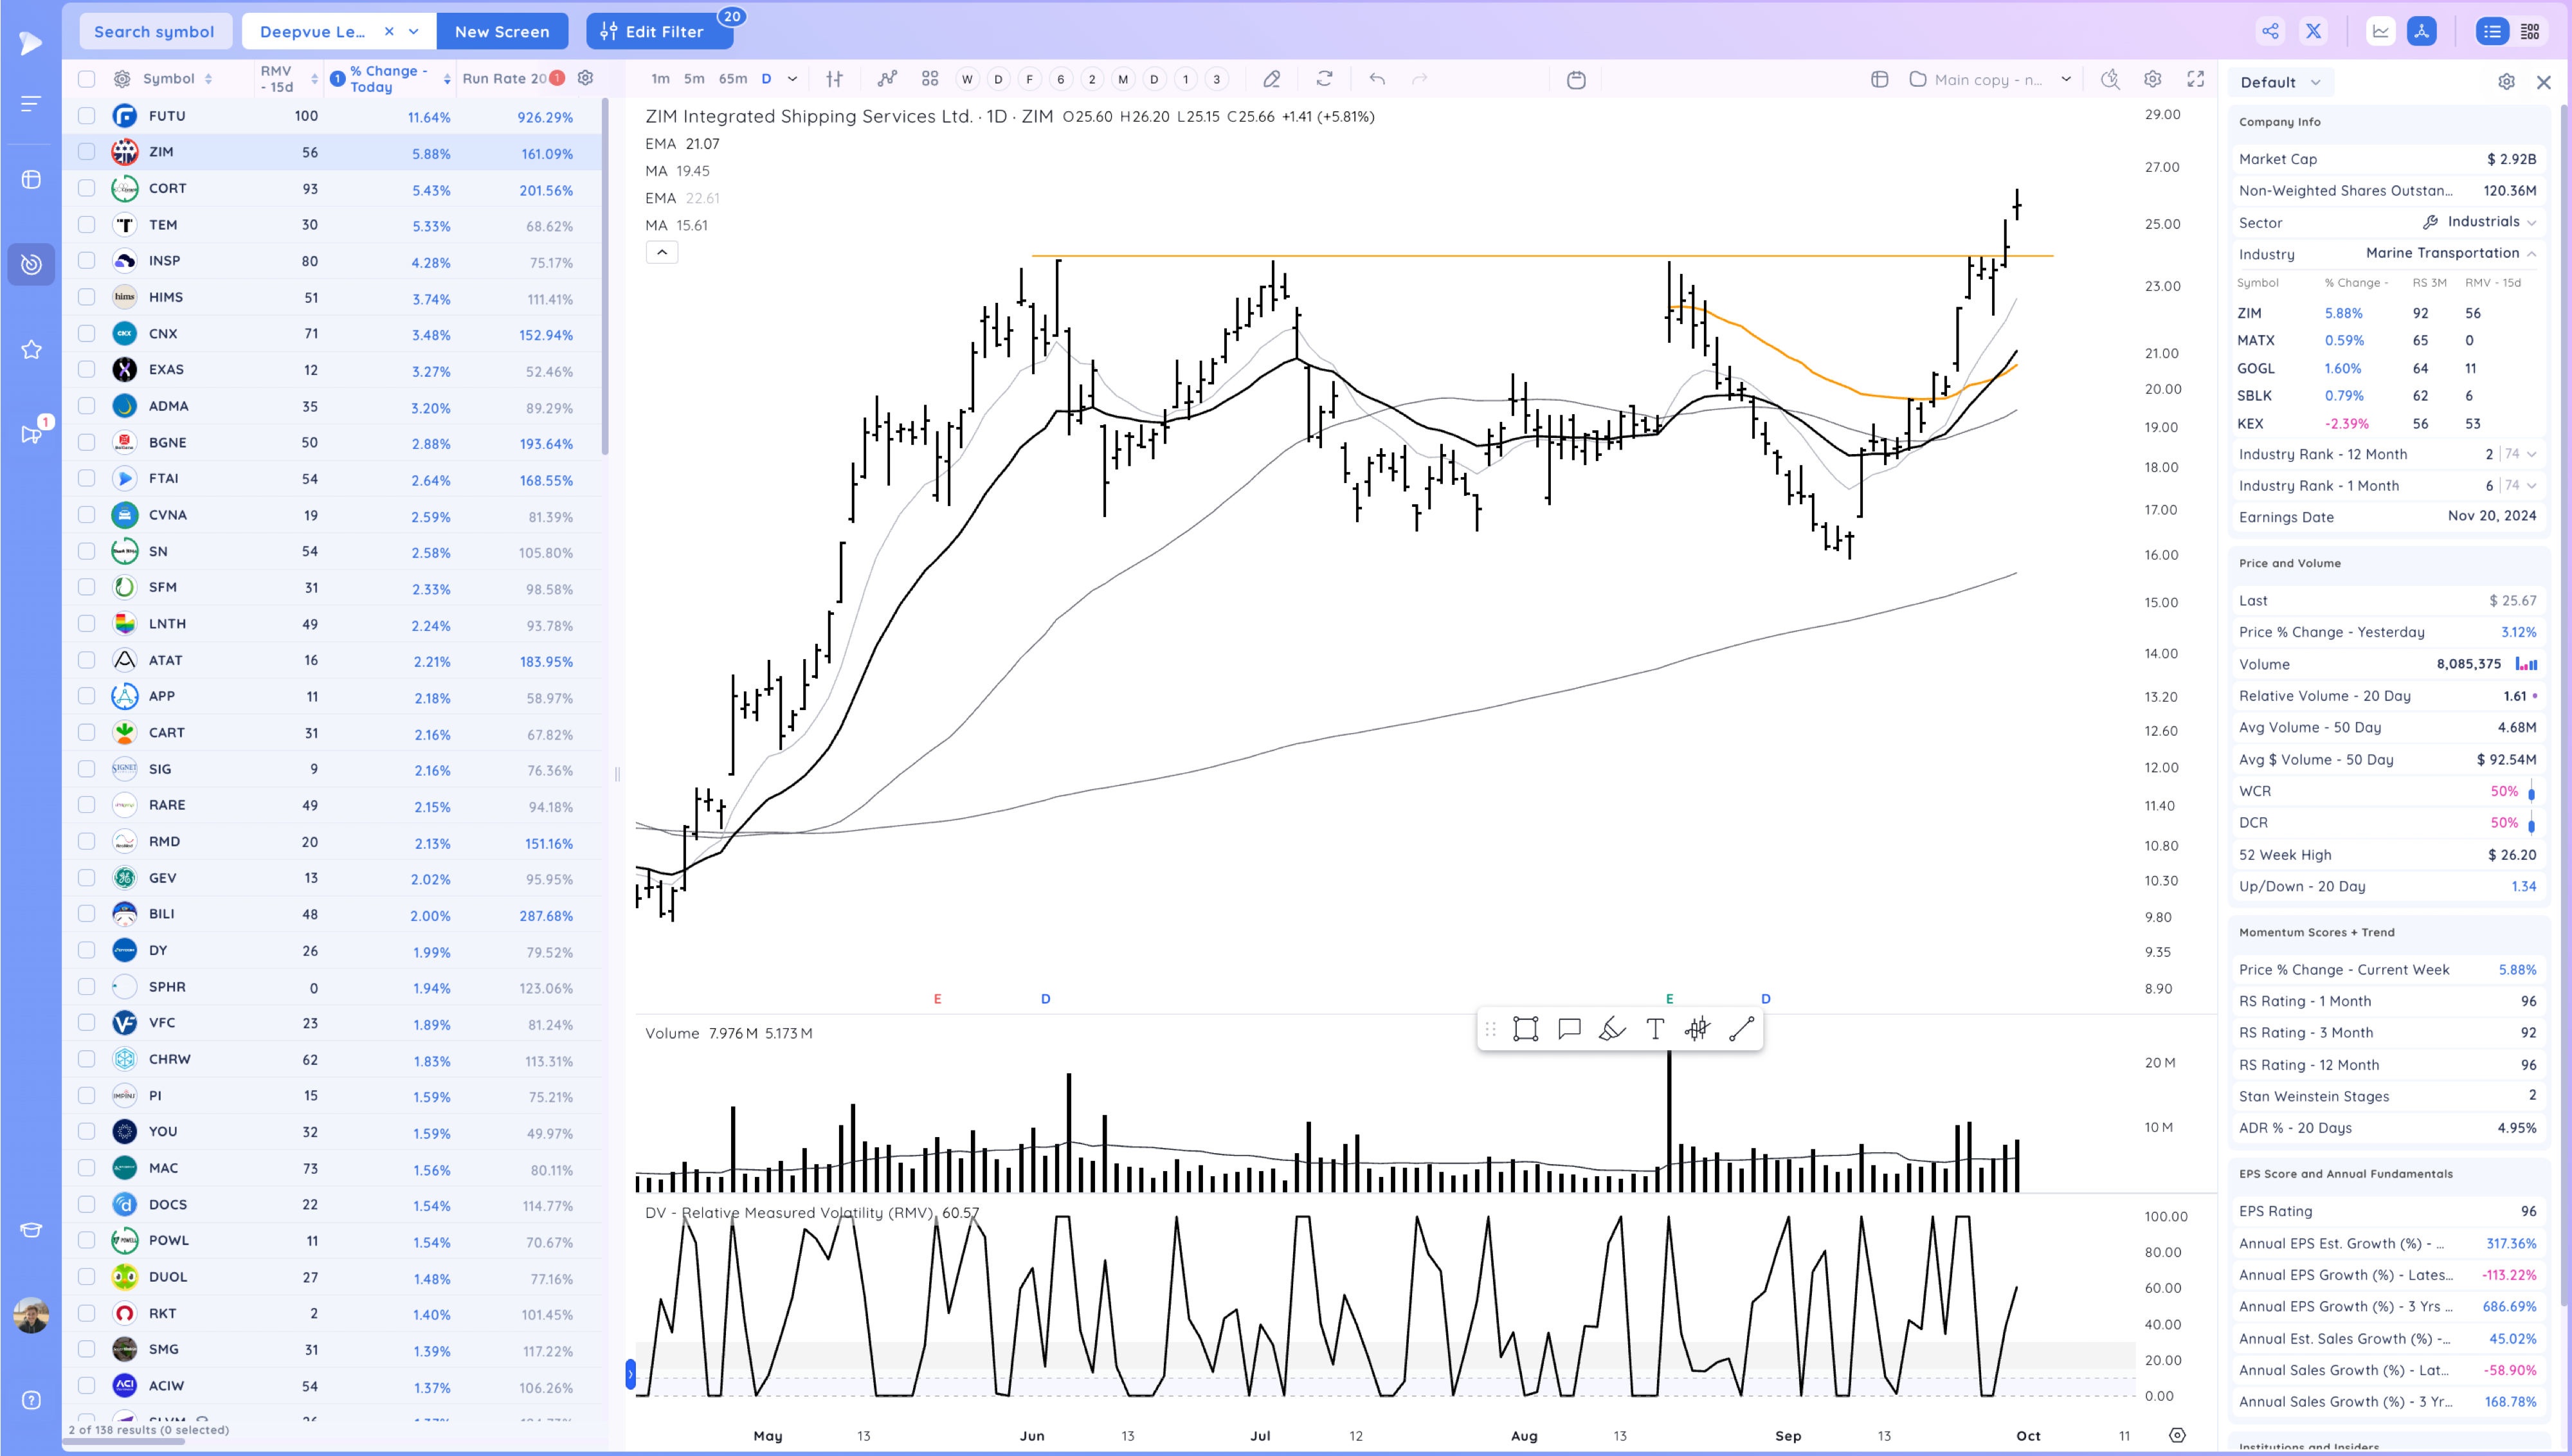2572x1456 pixels.
Task: Open the announcements megaphone with badge
Action: coord(31,434)
